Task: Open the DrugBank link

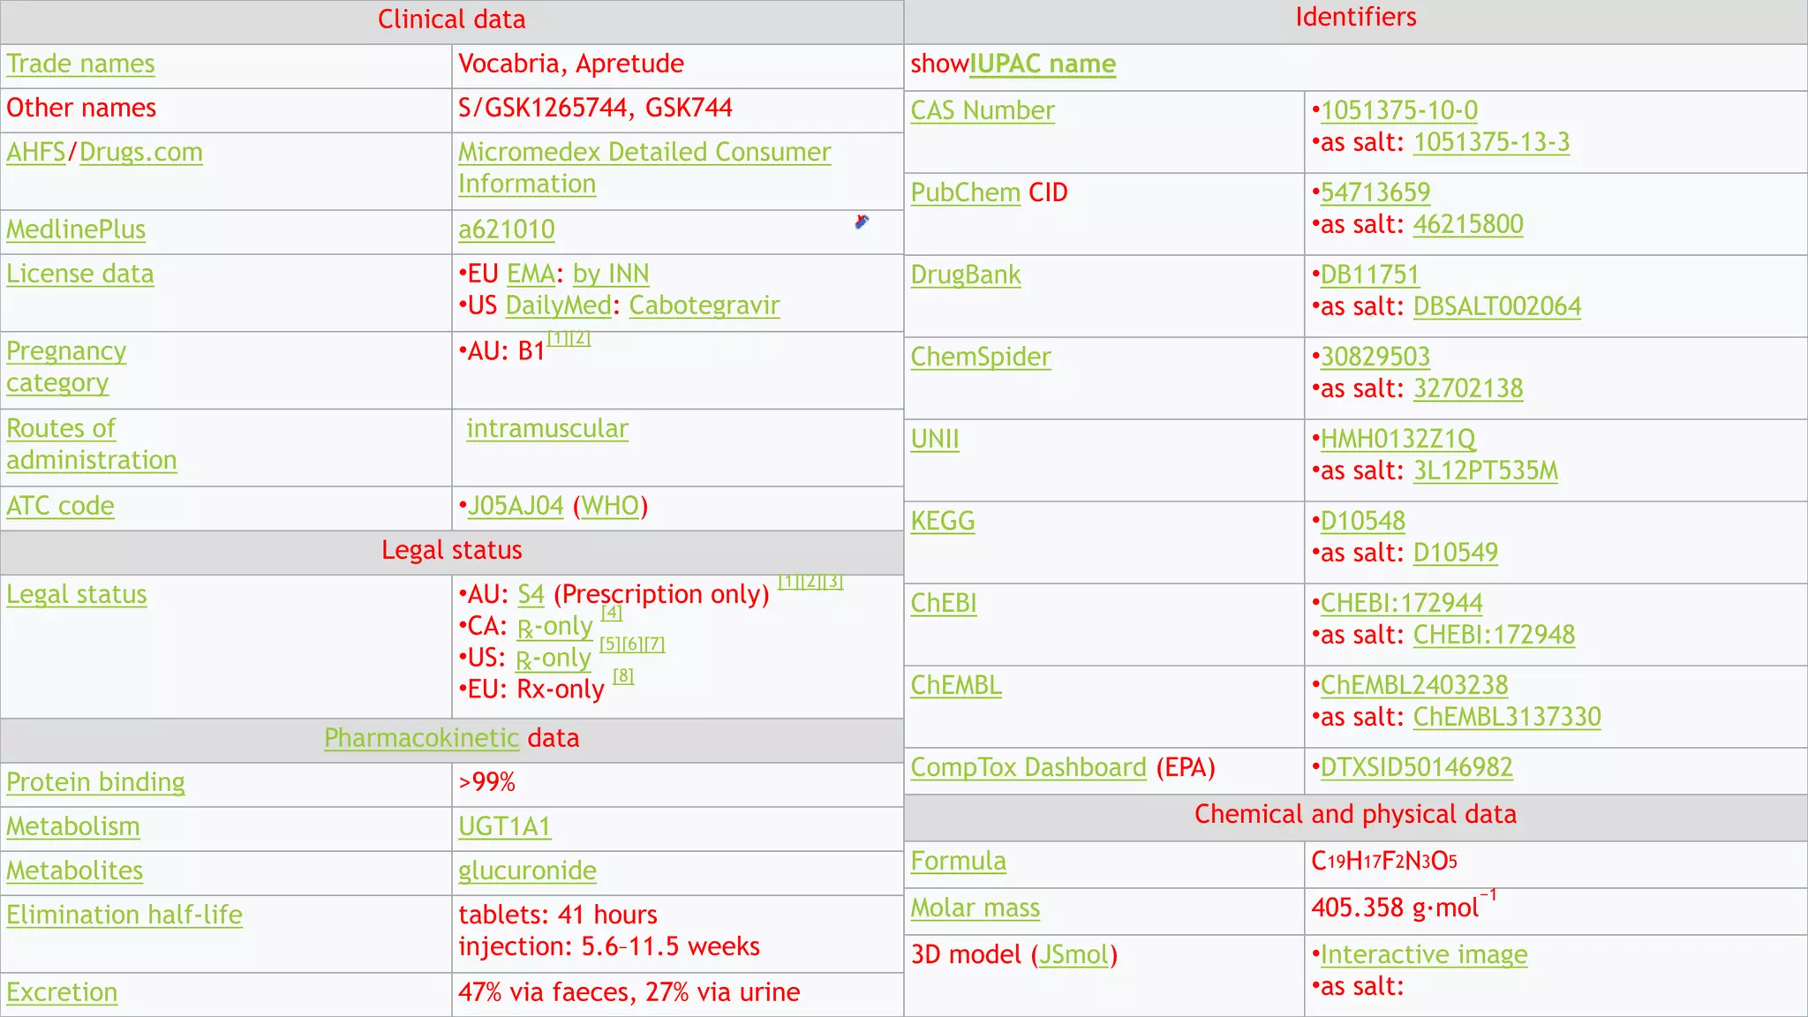Action: (966, 275)
